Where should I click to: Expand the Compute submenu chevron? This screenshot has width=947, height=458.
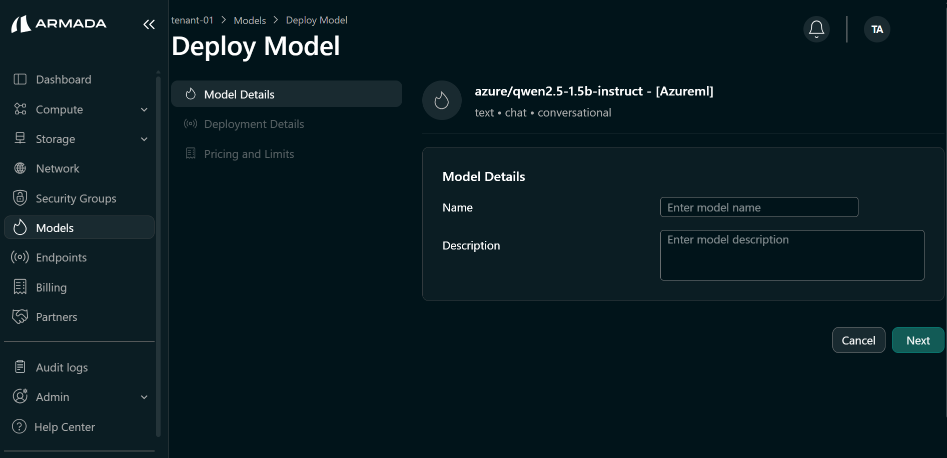(x=144, y=109)
